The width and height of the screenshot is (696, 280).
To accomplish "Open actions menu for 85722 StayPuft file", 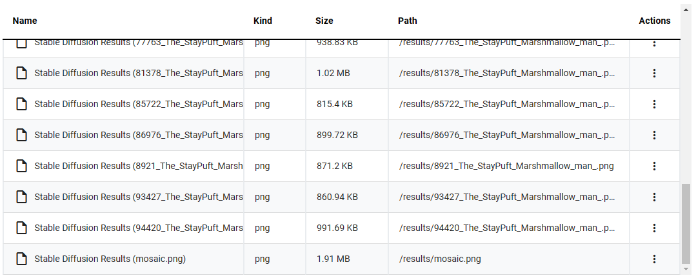I will (x=654, y=105).
